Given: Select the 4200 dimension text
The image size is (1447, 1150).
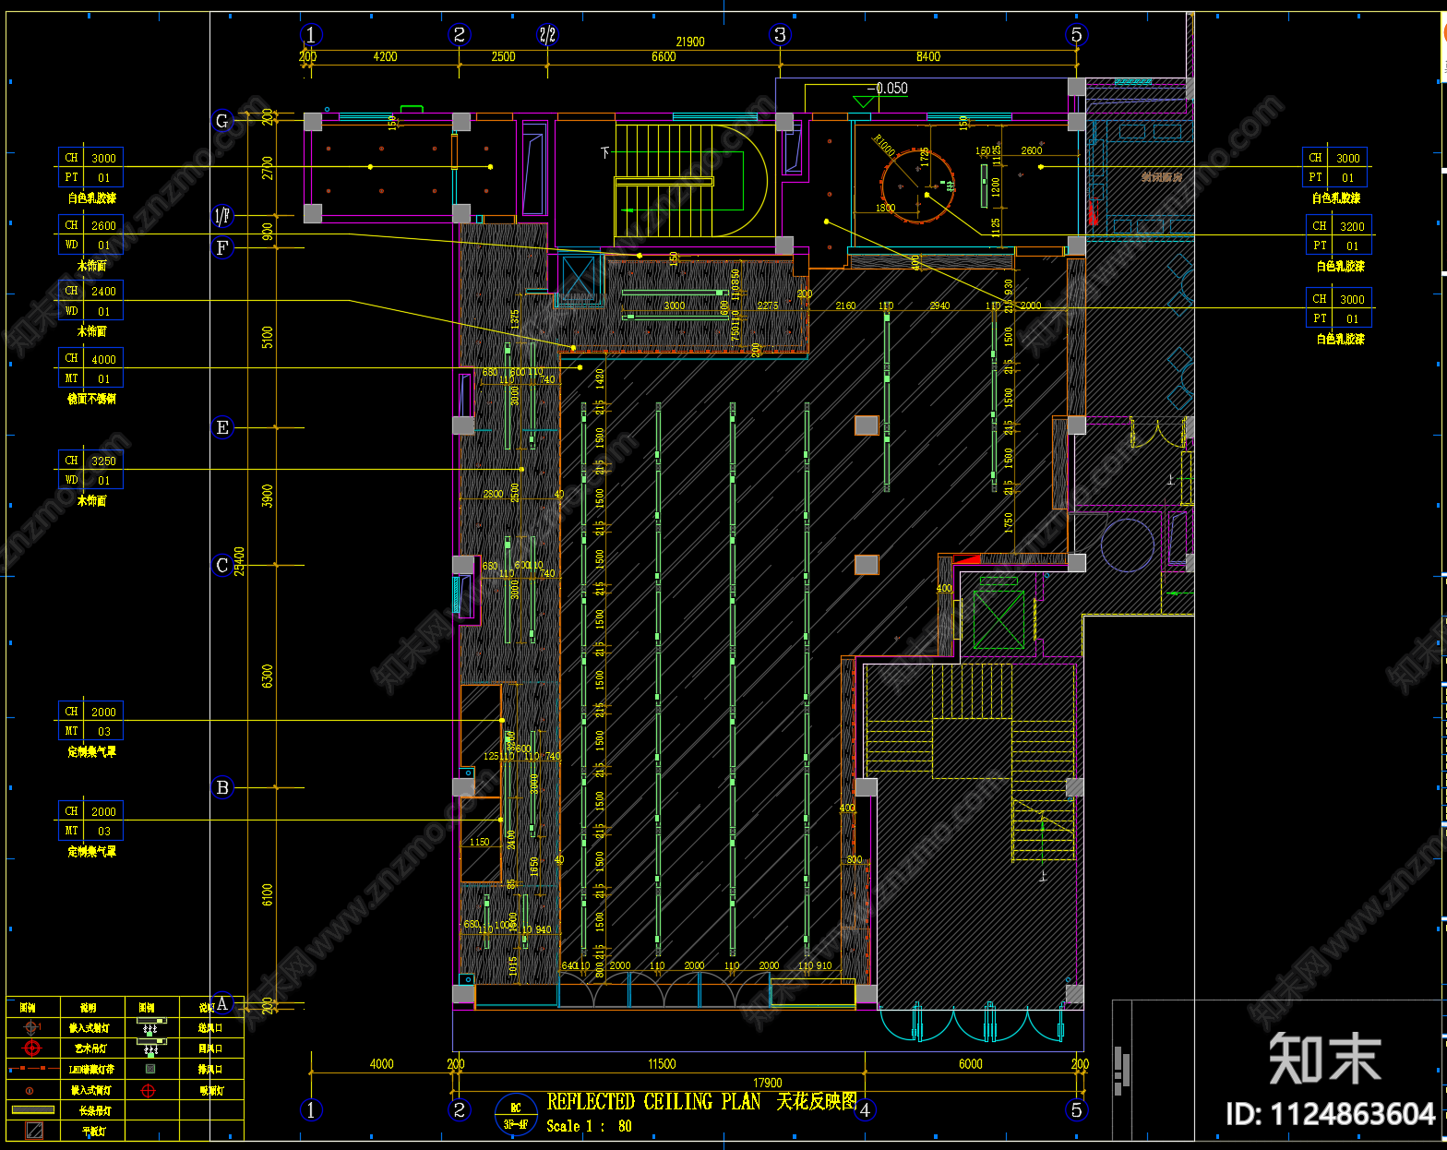Looking at the screenshot, I should click(385, 57).
